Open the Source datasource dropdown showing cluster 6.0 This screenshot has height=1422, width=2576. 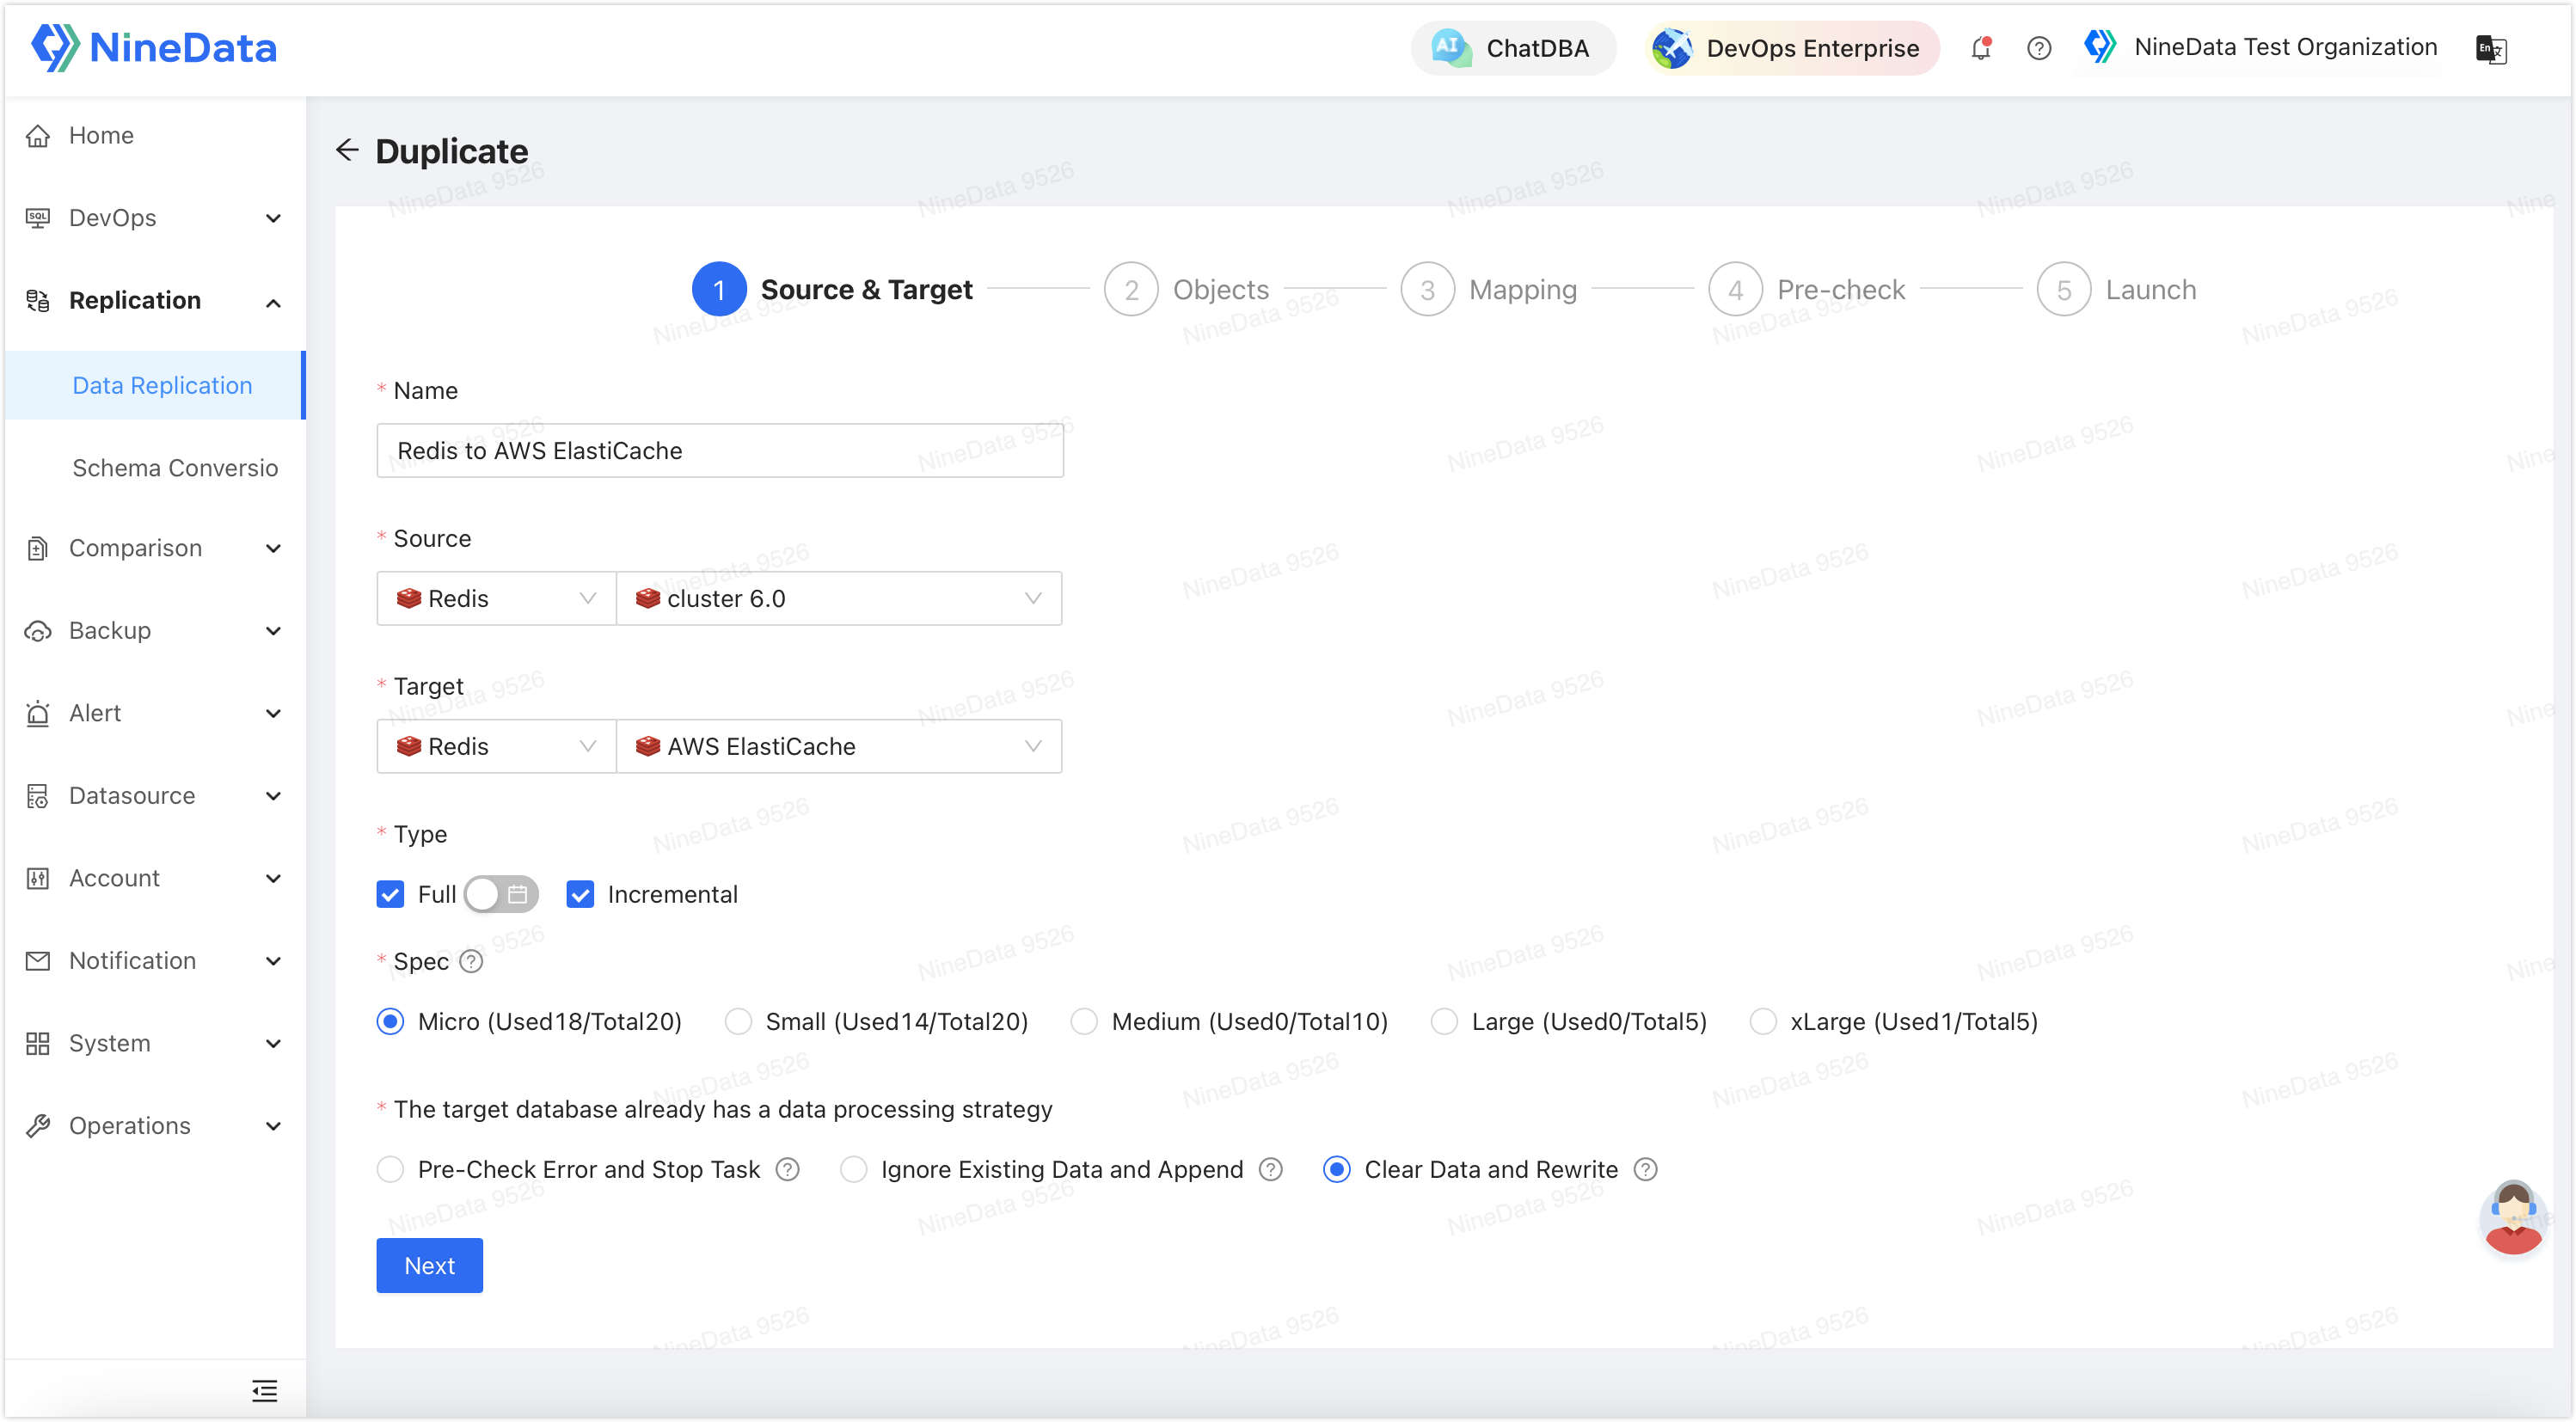839,599
